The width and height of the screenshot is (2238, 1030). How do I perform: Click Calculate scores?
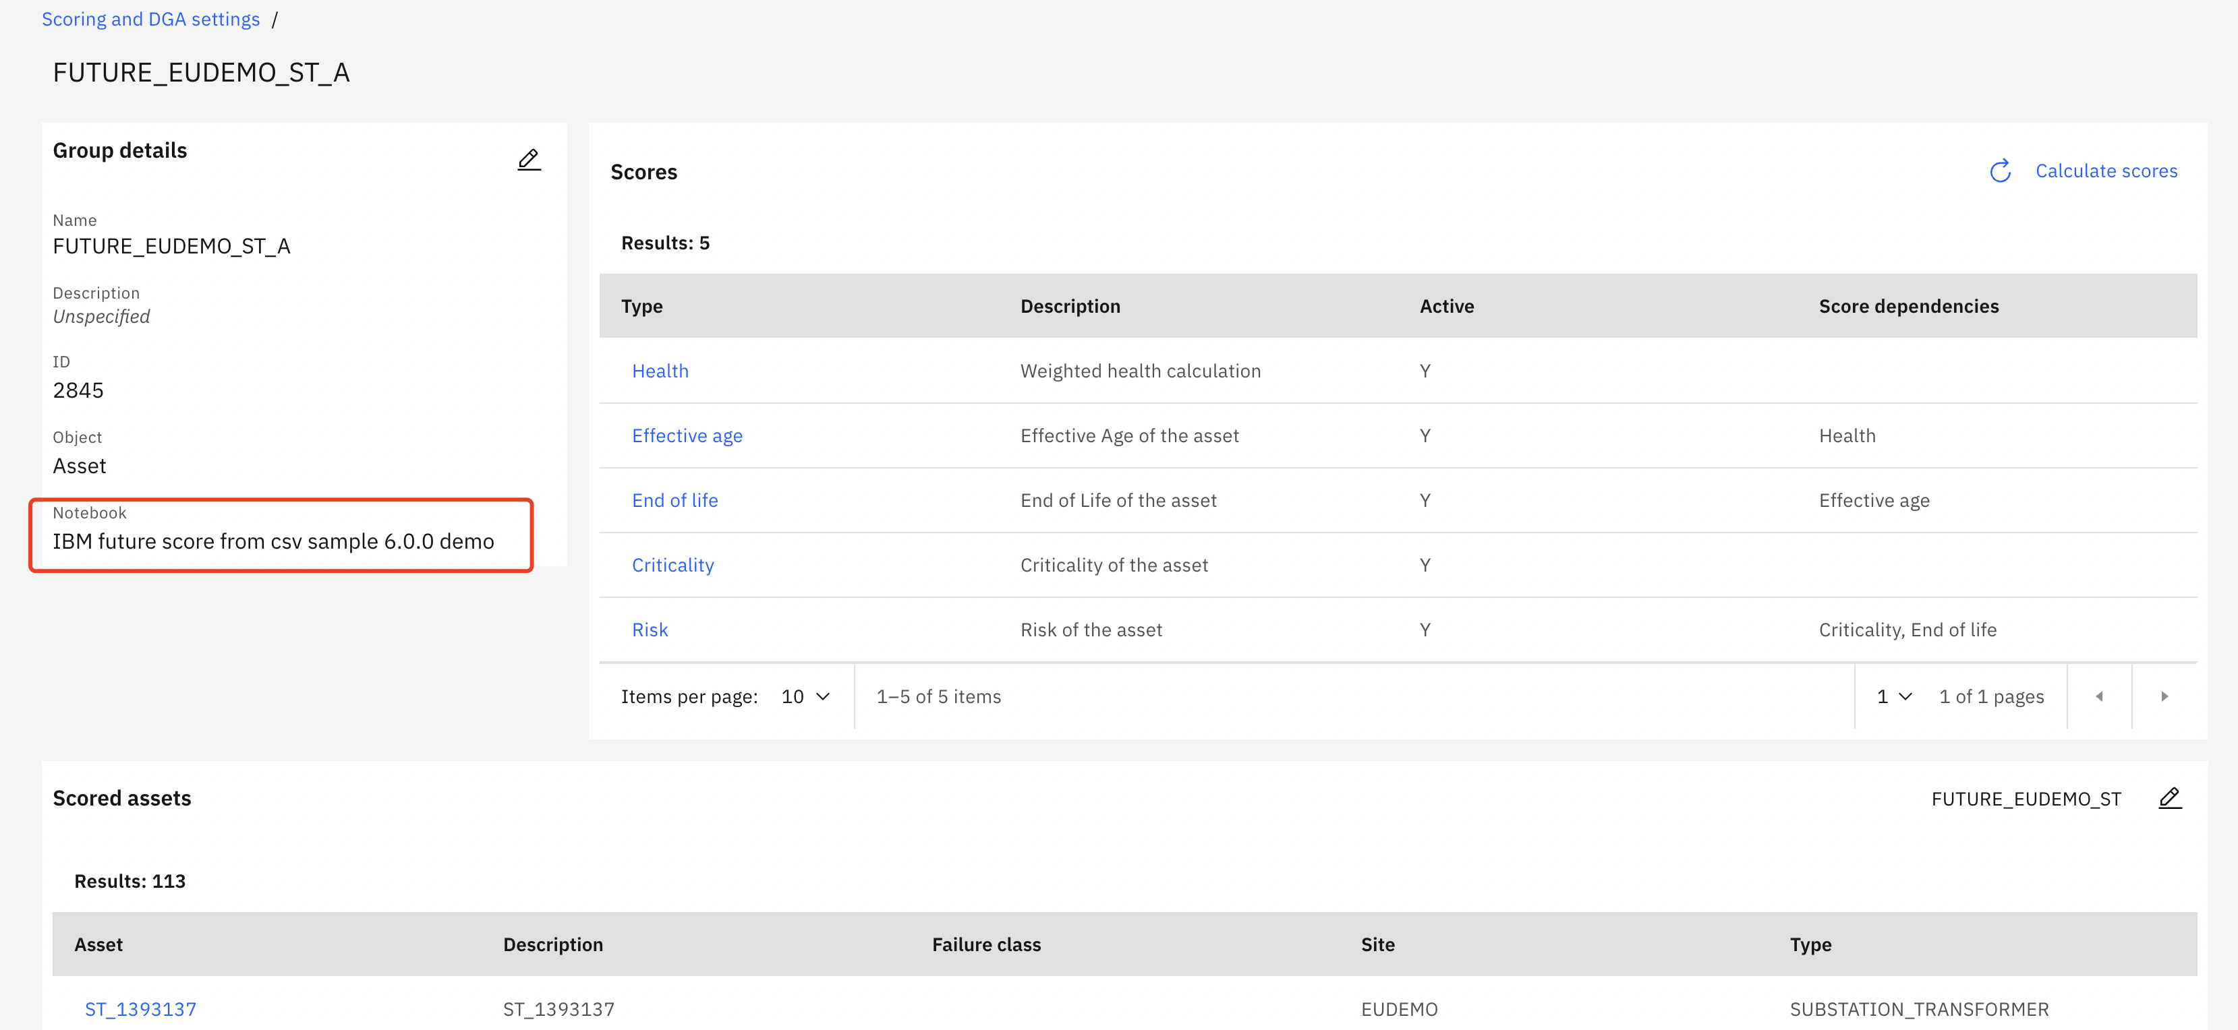pos(2106,171)
